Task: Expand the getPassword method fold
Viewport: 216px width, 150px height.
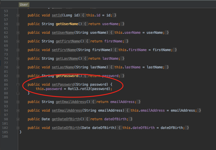Action: [18, 76]
